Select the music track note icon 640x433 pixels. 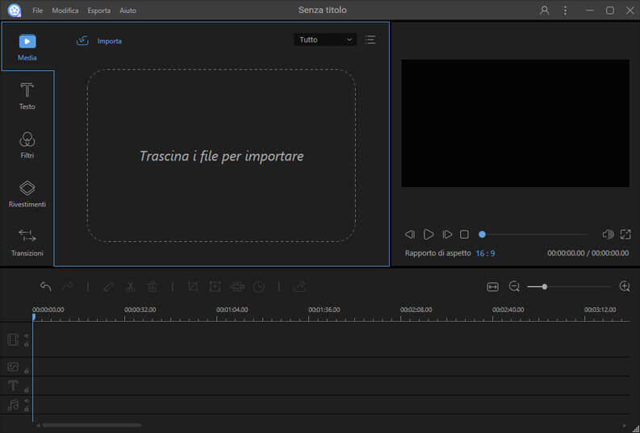click(13, 405)
